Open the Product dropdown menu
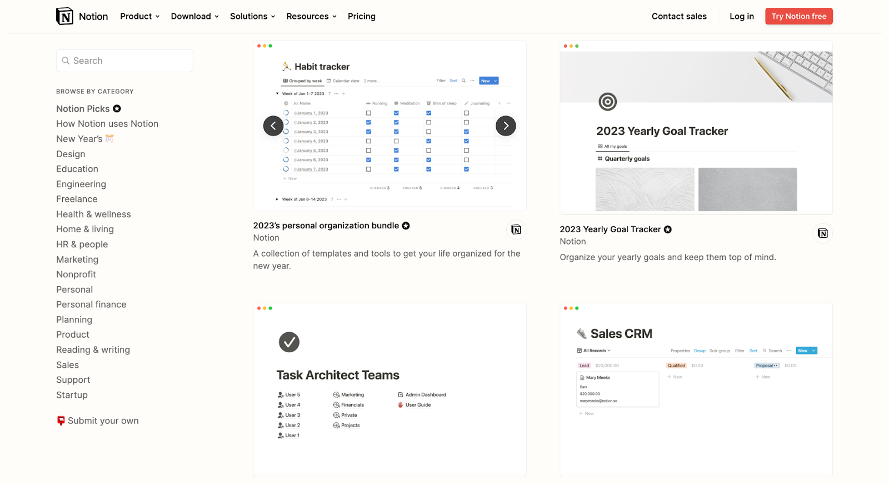The width and height of the screenshot is (889, 485). click(140, 16)
